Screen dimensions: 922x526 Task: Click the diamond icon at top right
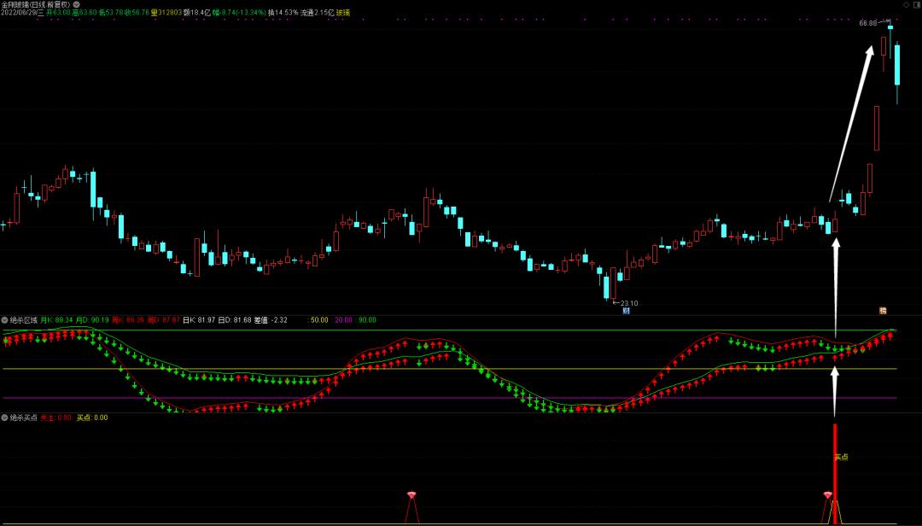906,4
